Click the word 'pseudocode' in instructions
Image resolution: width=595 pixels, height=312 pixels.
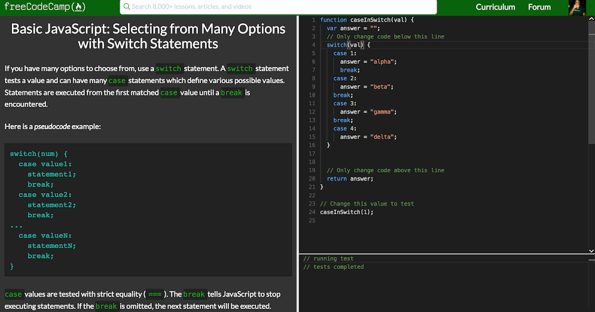tap(52, 126)
